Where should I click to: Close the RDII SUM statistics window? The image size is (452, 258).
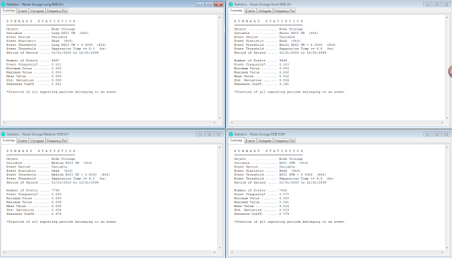pyautogui.click(x=446, y=134)
